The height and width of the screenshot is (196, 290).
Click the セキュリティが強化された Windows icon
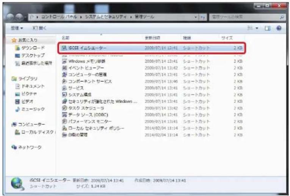[x=64, y=101]
